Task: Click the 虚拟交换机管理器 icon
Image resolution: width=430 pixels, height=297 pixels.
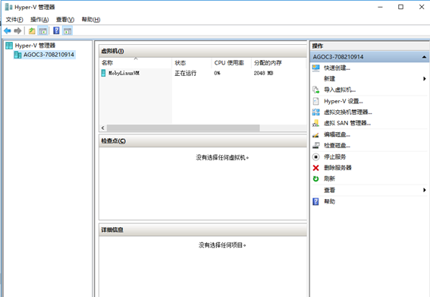Action: [x=316, y=112]
